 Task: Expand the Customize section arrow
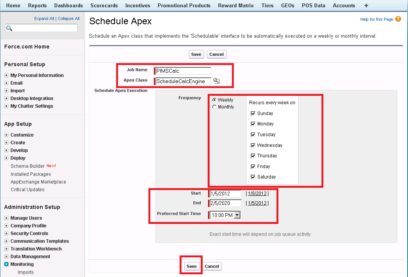pyautogui.click(x=7, y=135)
